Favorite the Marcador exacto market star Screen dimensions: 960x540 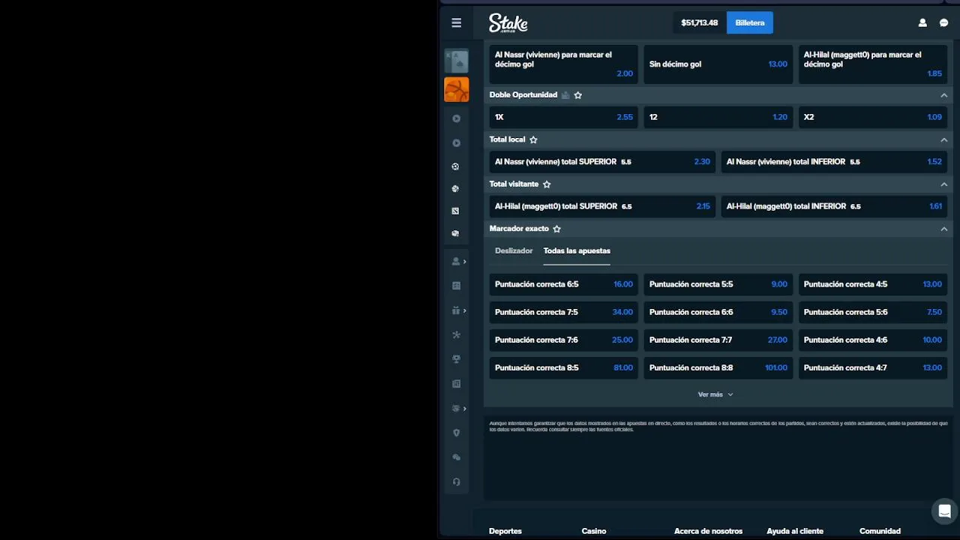(556, 229)
